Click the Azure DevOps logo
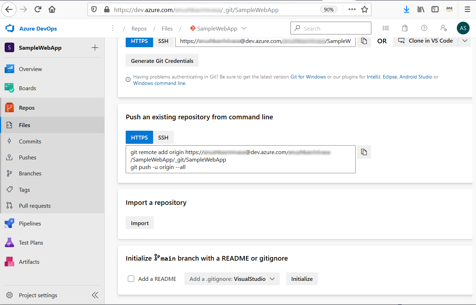This screenshot has height=305, width=476. (x=10, y=28)
